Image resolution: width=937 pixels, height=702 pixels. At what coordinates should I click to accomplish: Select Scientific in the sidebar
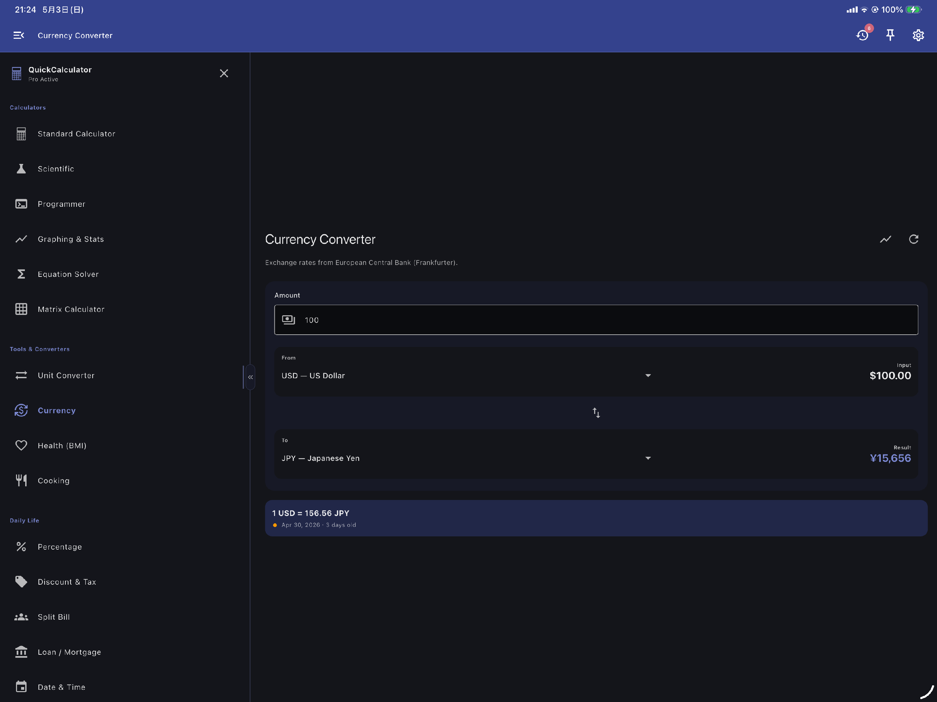point(123,169)
